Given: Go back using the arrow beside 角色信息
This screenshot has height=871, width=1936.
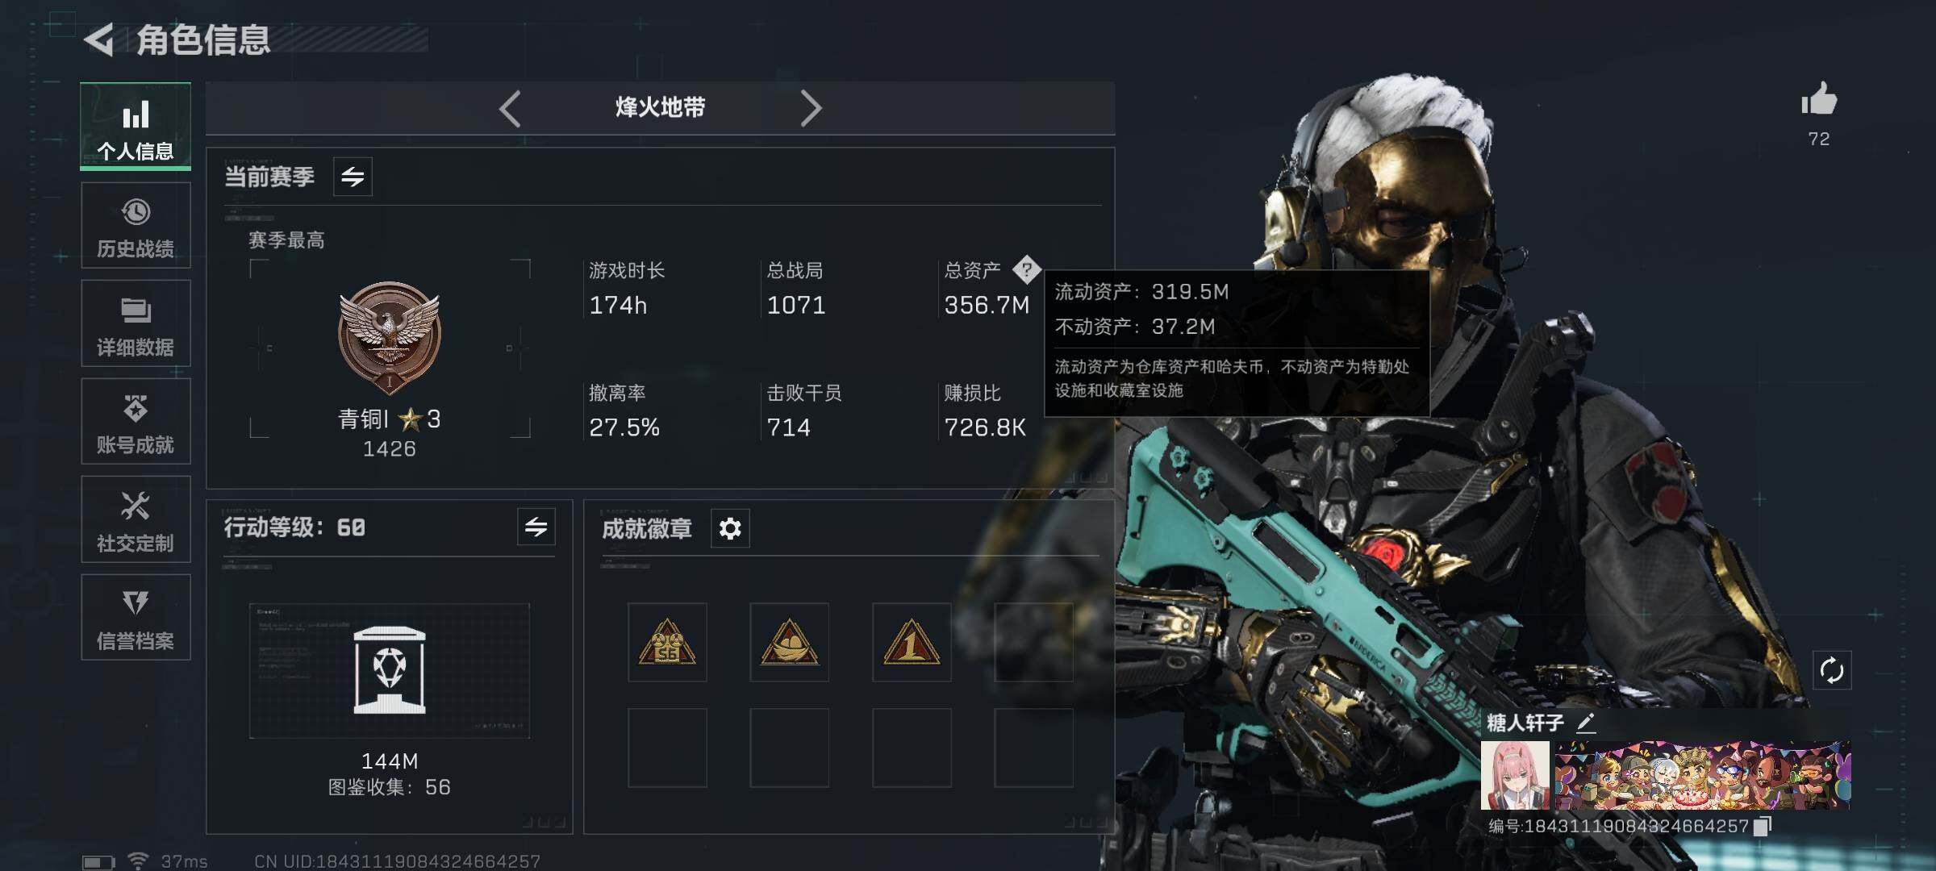Looking at the screenshot, I should 100,40.
